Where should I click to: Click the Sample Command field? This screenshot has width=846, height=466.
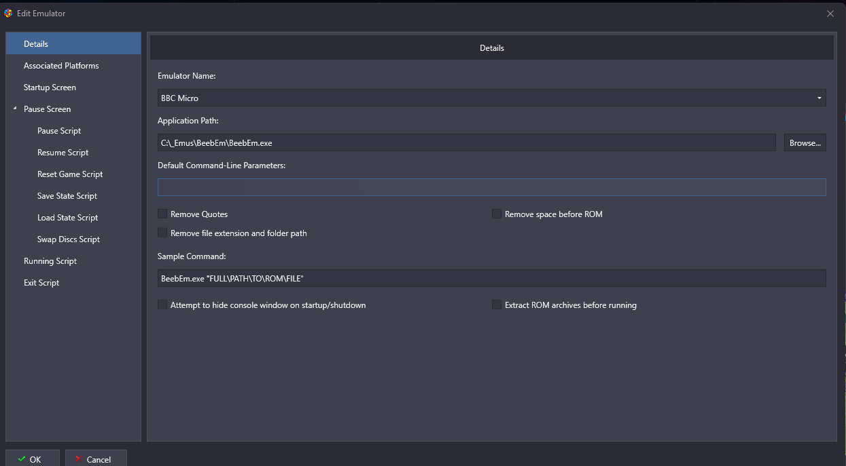492,278
